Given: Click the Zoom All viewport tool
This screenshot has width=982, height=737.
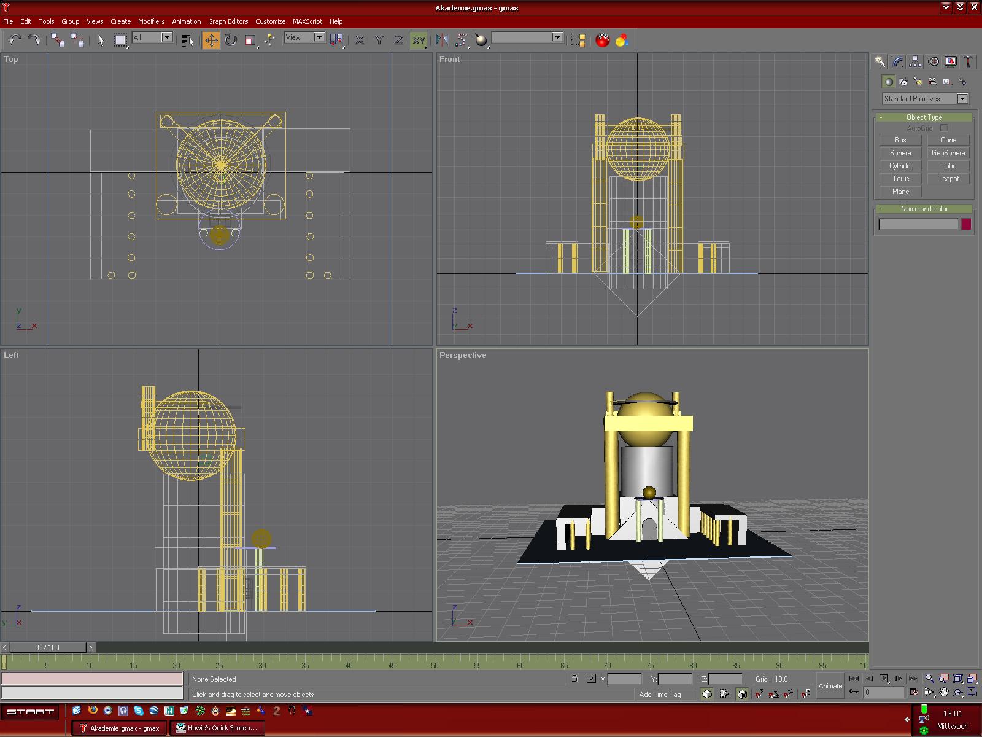Looking at the screenshot, I should tap(943, 678).
